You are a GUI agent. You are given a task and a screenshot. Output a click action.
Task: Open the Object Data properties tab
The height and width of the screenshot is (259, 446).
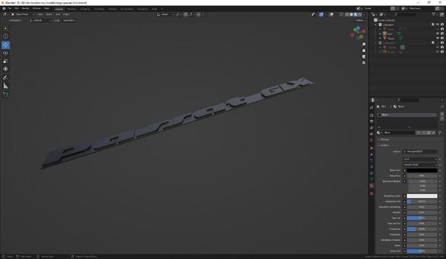point(371,179)
